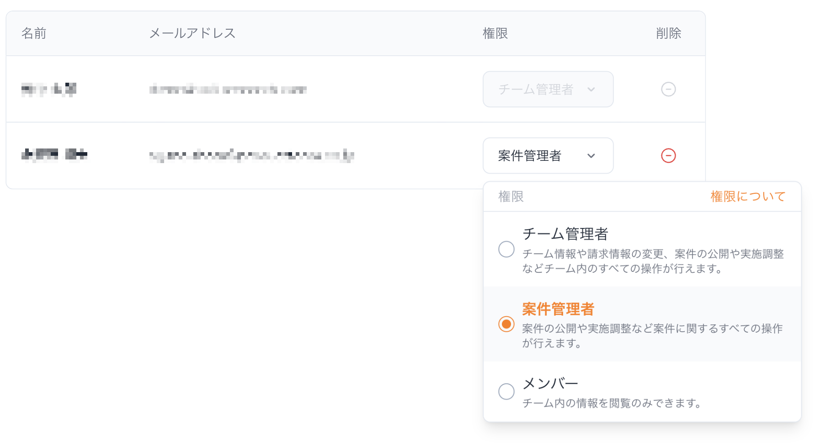Click the 権限 table column header
Viewport: 820px width, 445px height.
(495, 33)
